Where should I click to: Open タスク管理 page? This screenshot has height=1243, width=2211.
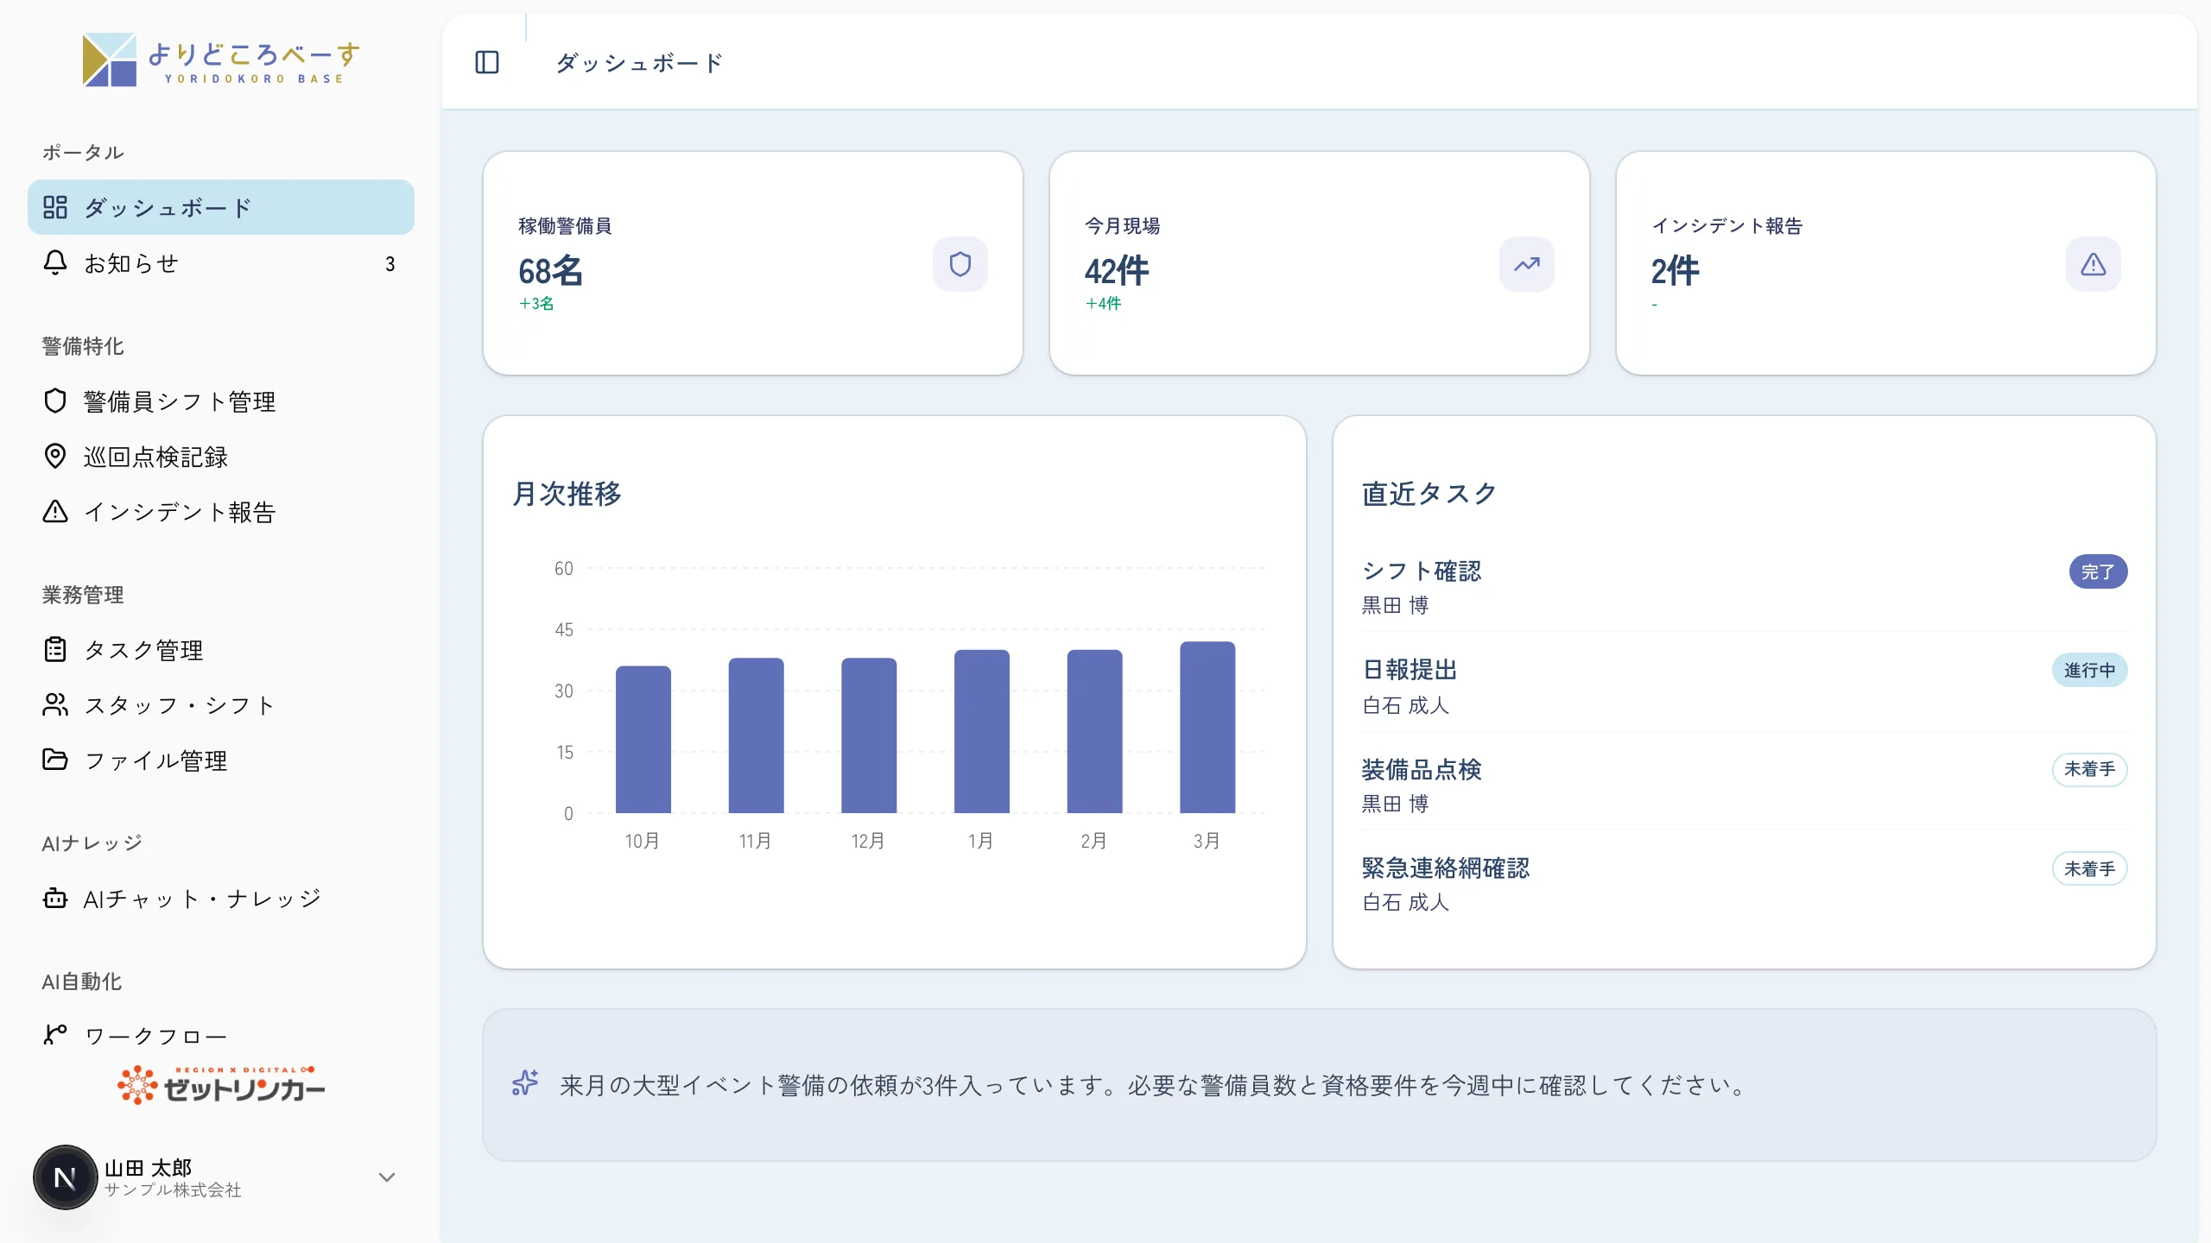221,650
